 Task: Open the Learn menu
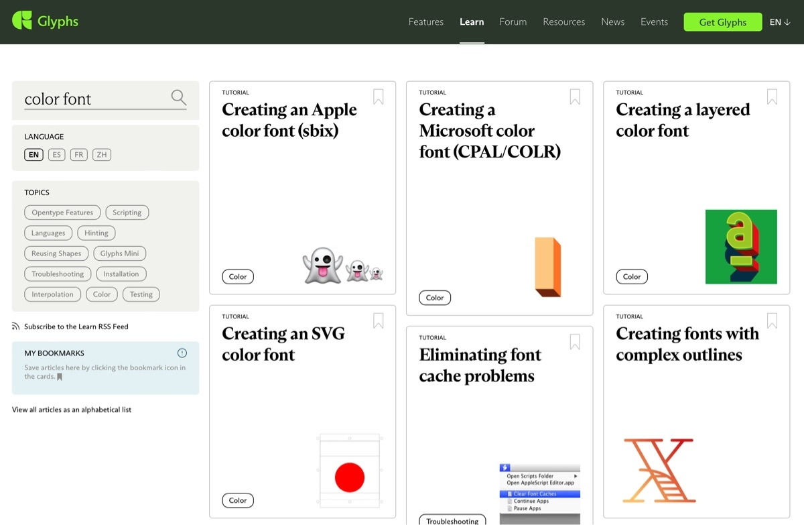(472, 22)
